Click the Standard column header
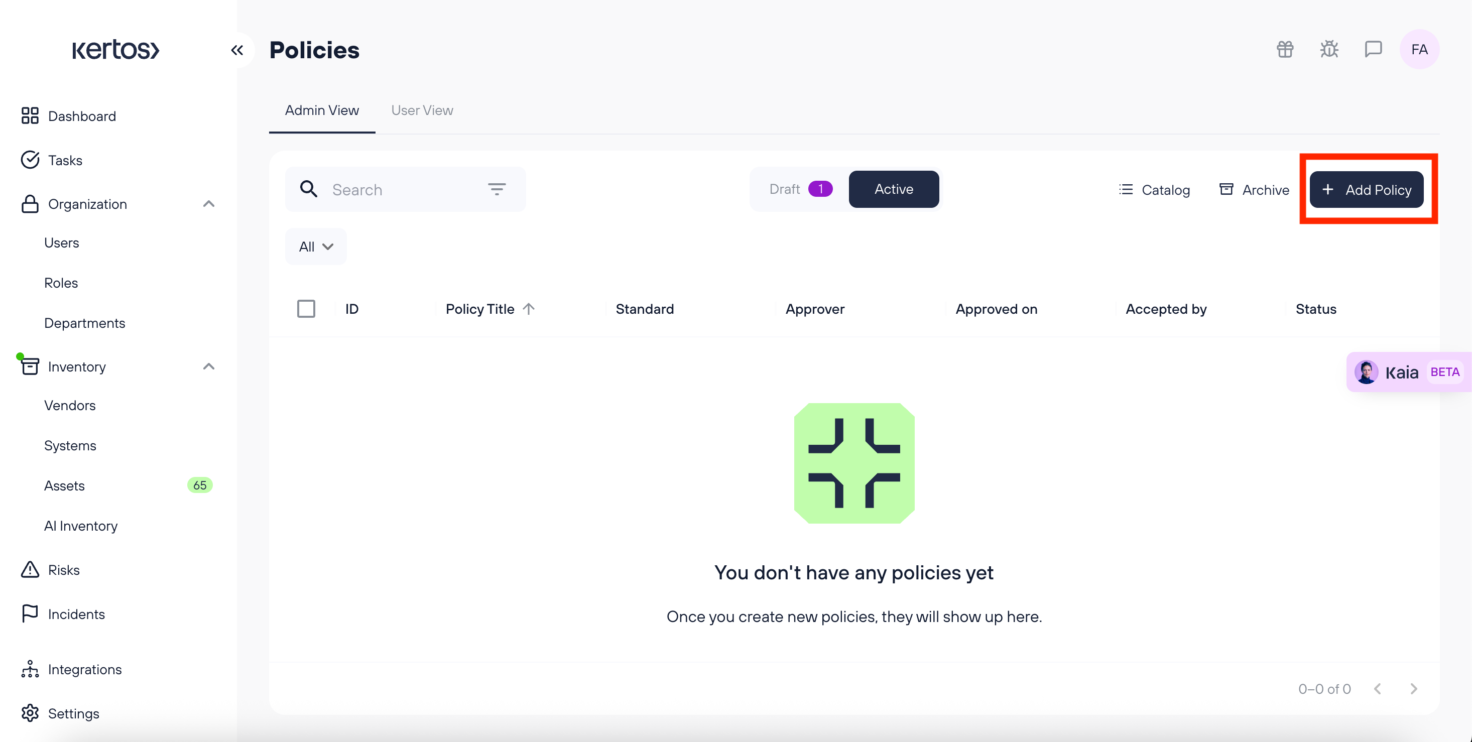This screenshot has height=742, width=1472. 645,309
